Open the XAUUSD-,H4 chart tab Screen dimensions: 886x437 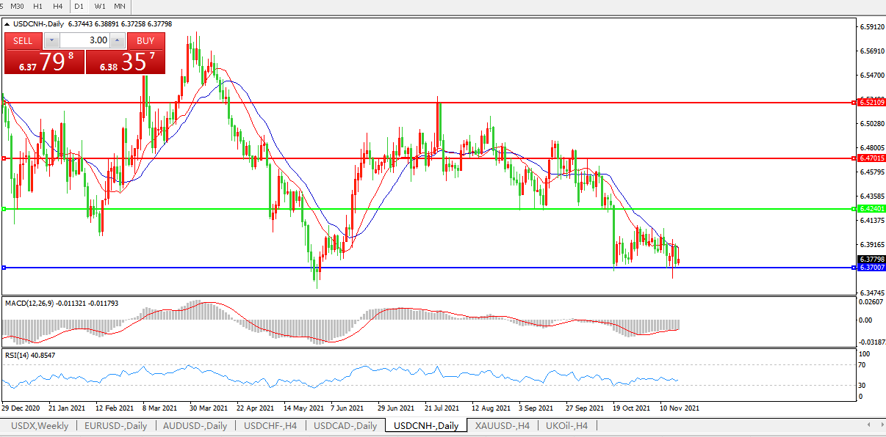tap(503, 426)
